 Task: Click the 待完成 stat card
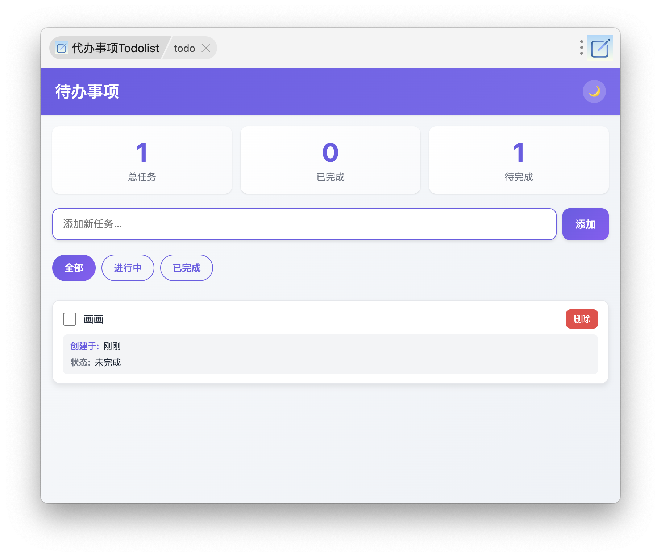(519, 160)
